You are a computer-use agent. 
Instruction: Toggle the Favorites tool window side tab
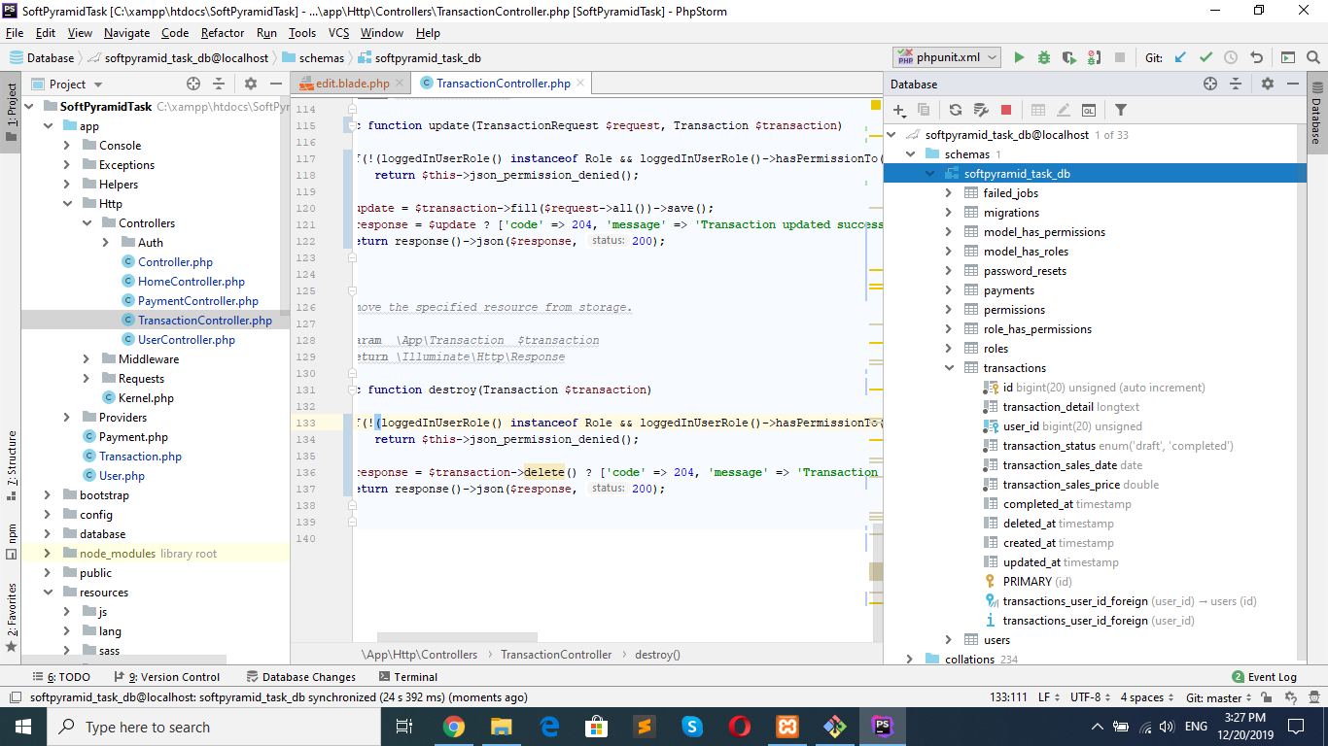(x=11, y=616)
